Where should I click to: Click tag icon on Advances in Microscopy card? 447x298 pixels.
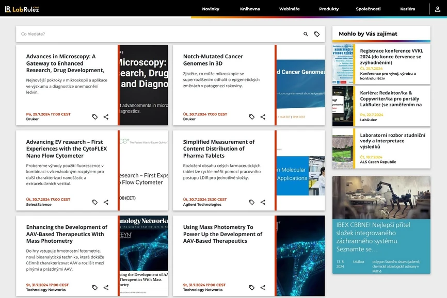(x=95, y=117)
